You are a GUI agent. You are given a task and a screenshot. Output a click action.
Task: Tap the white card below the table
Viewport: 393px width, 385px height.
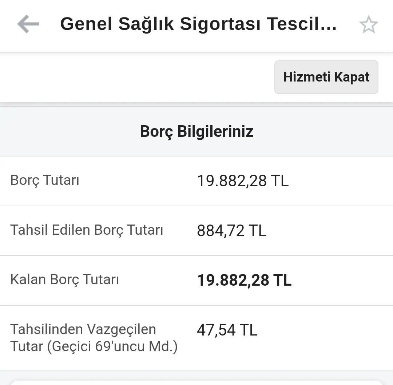196,382
